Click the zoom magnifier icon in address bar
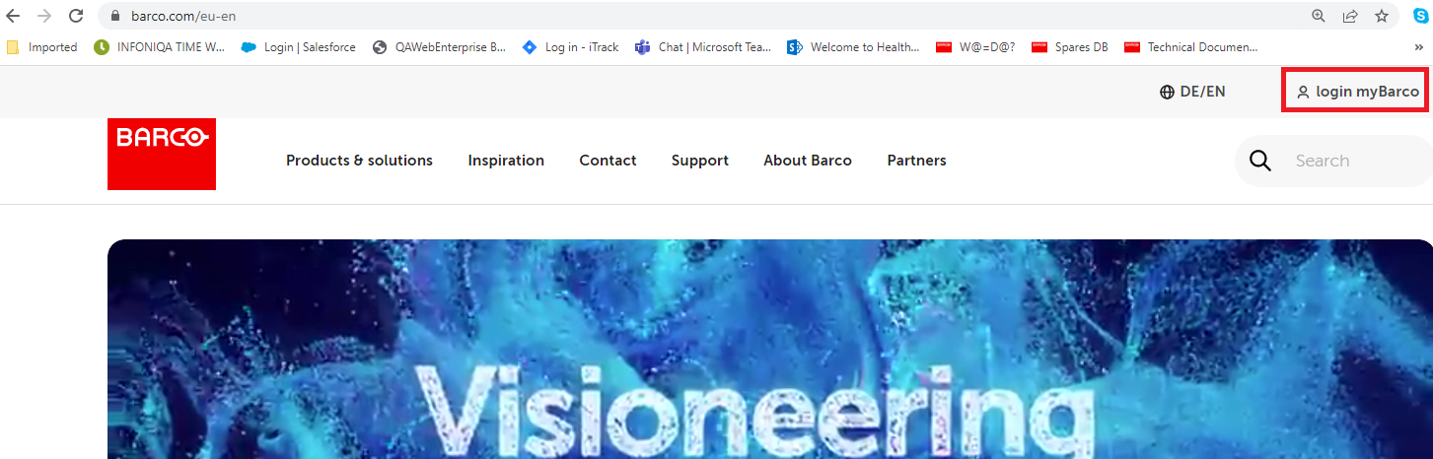This screenshot has height=459, width=1433. point(1319,16)
